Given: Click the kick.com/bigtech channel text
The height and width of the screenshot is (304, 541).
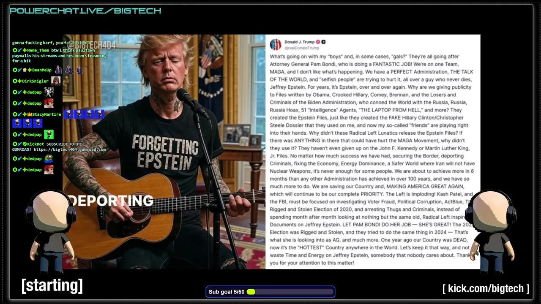Looking at the screenshot, I should 486,288.
